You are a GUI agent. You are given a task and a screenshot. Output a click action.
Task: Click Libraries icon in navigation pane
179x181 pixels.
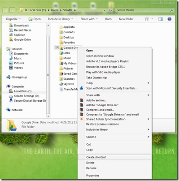tap(9, 49)
